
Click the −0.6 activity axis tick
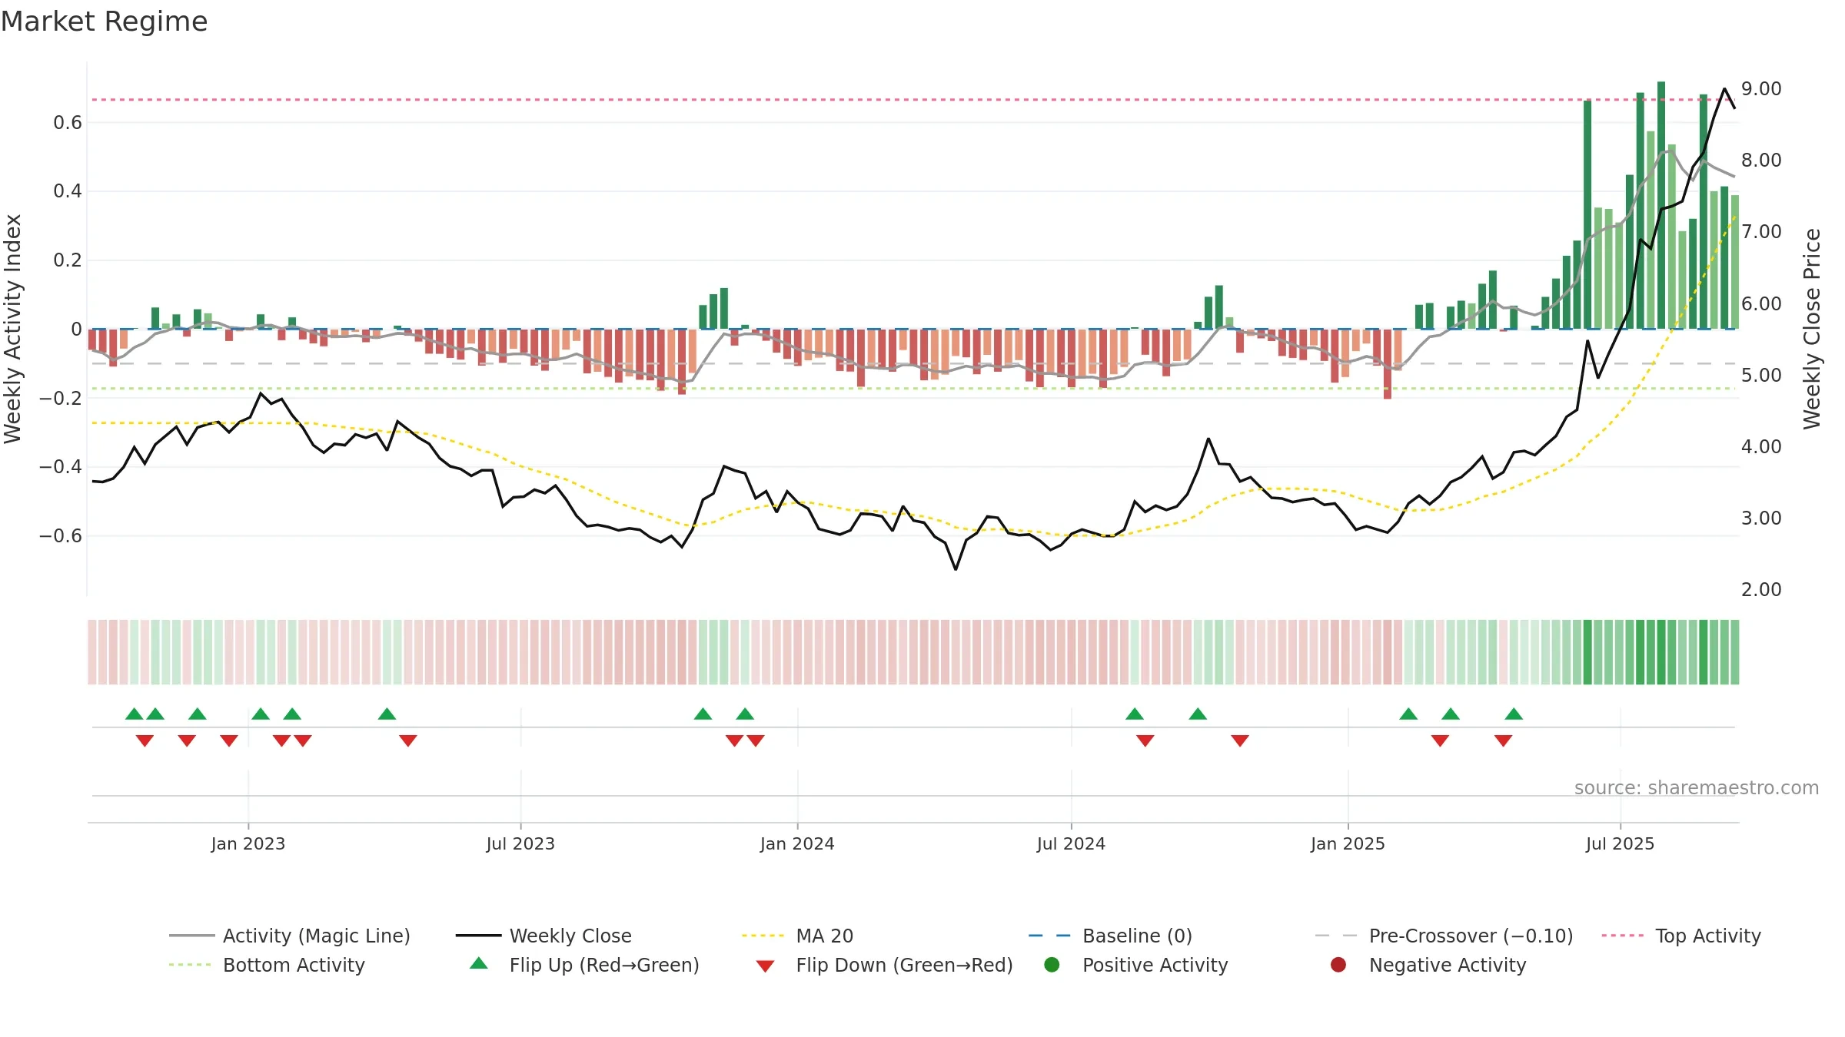click(x=61, y=535)
